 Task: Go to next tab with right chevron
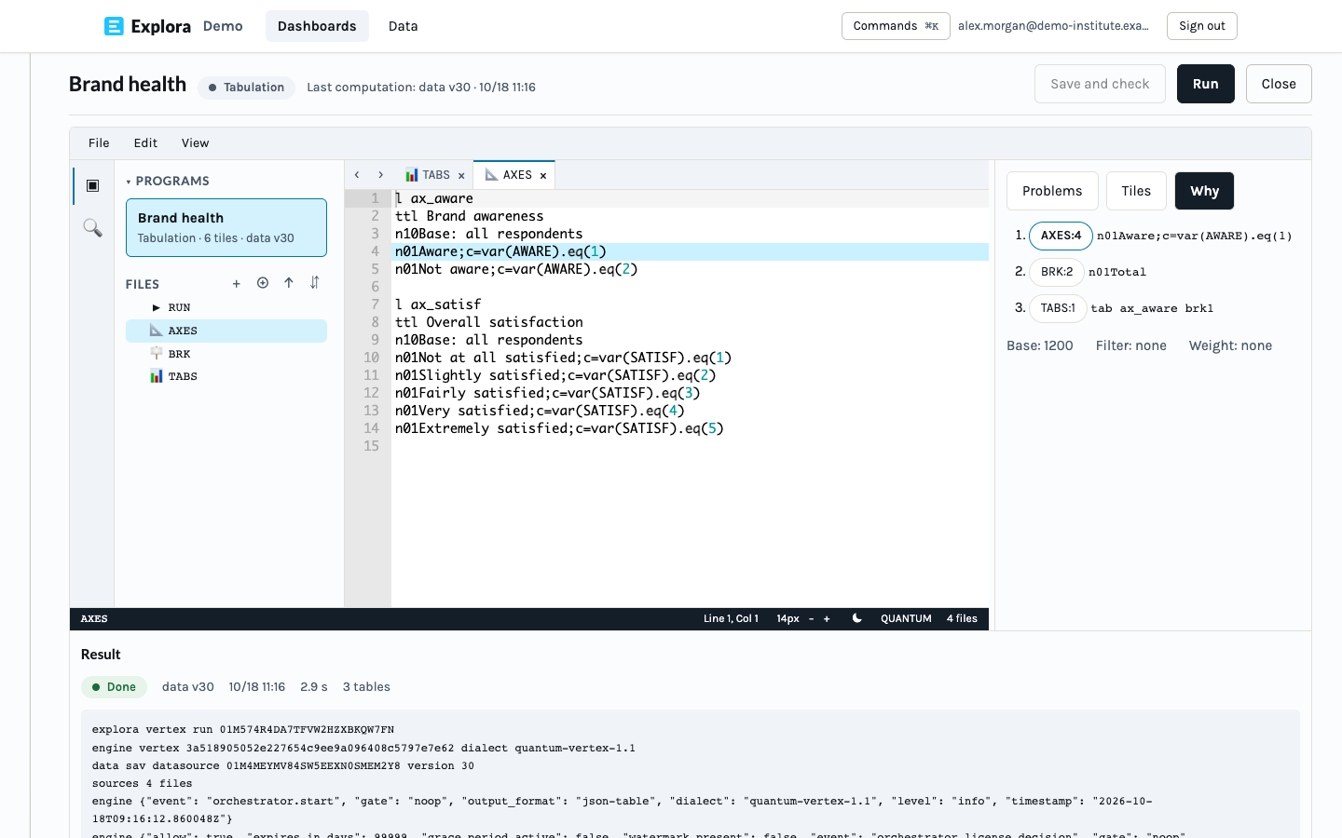click(x=380, y=175)
